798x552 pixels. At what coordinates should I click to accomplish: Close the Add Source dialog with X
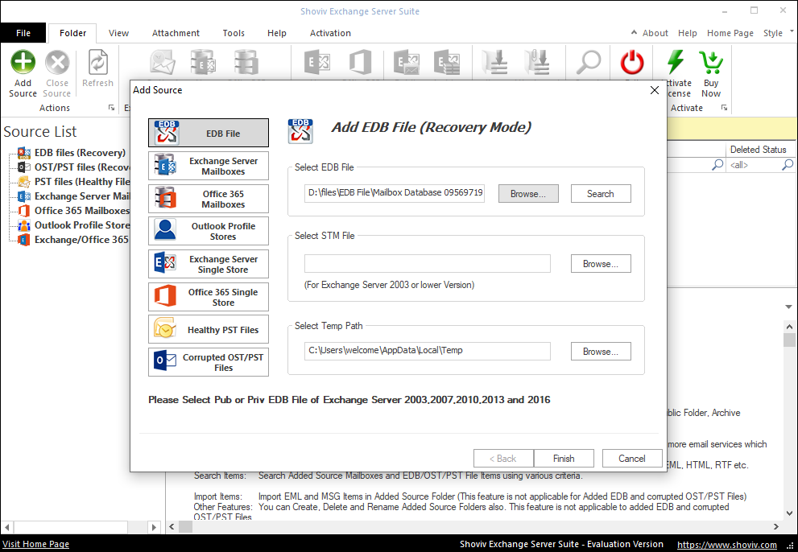coord(655,90)
